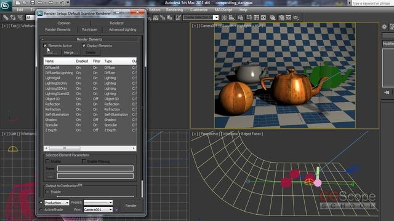This screenshot has width=394, height=221.
Task: Uncheck the Display Elements checkbox
Action: tap(84, 45)
